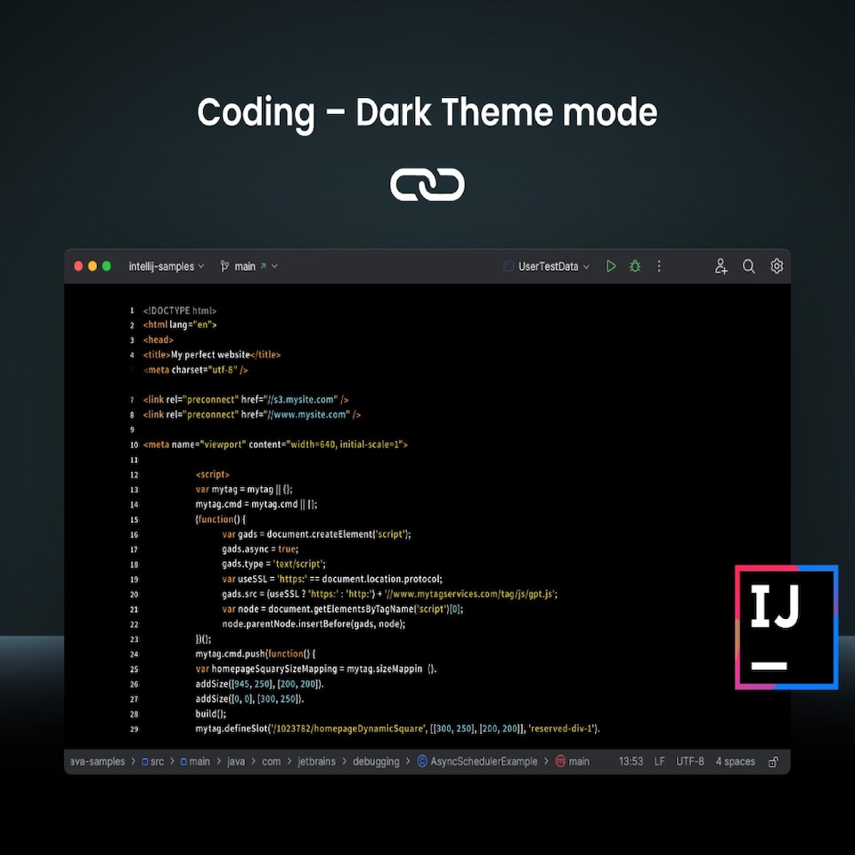The image size is (855, 855).
Task: Run the UserTestData configuration with play icon
Action: coord(611,266)
